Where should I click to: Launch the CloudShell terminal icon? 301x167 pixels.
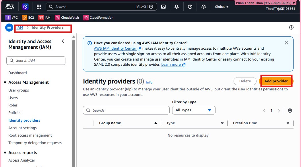pyautogui.click(x=163, y=7)
